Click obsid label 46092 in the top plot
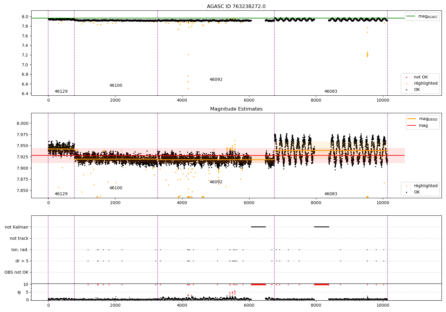The height and width of the screenshot is (312, 446). pyautogui.click(x=216, y=80)
